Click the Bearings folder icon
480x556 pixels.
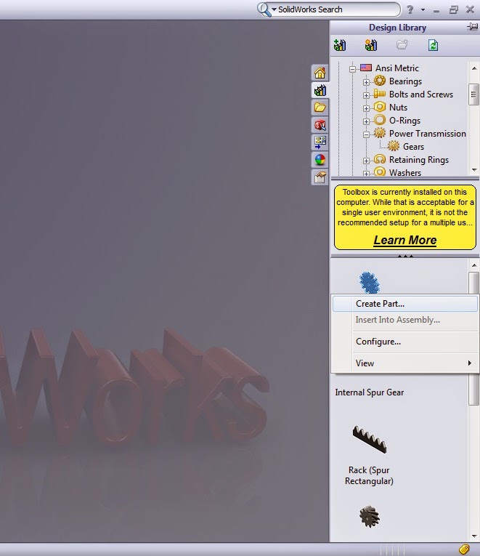pyautogui.click(x=380, y=81)
